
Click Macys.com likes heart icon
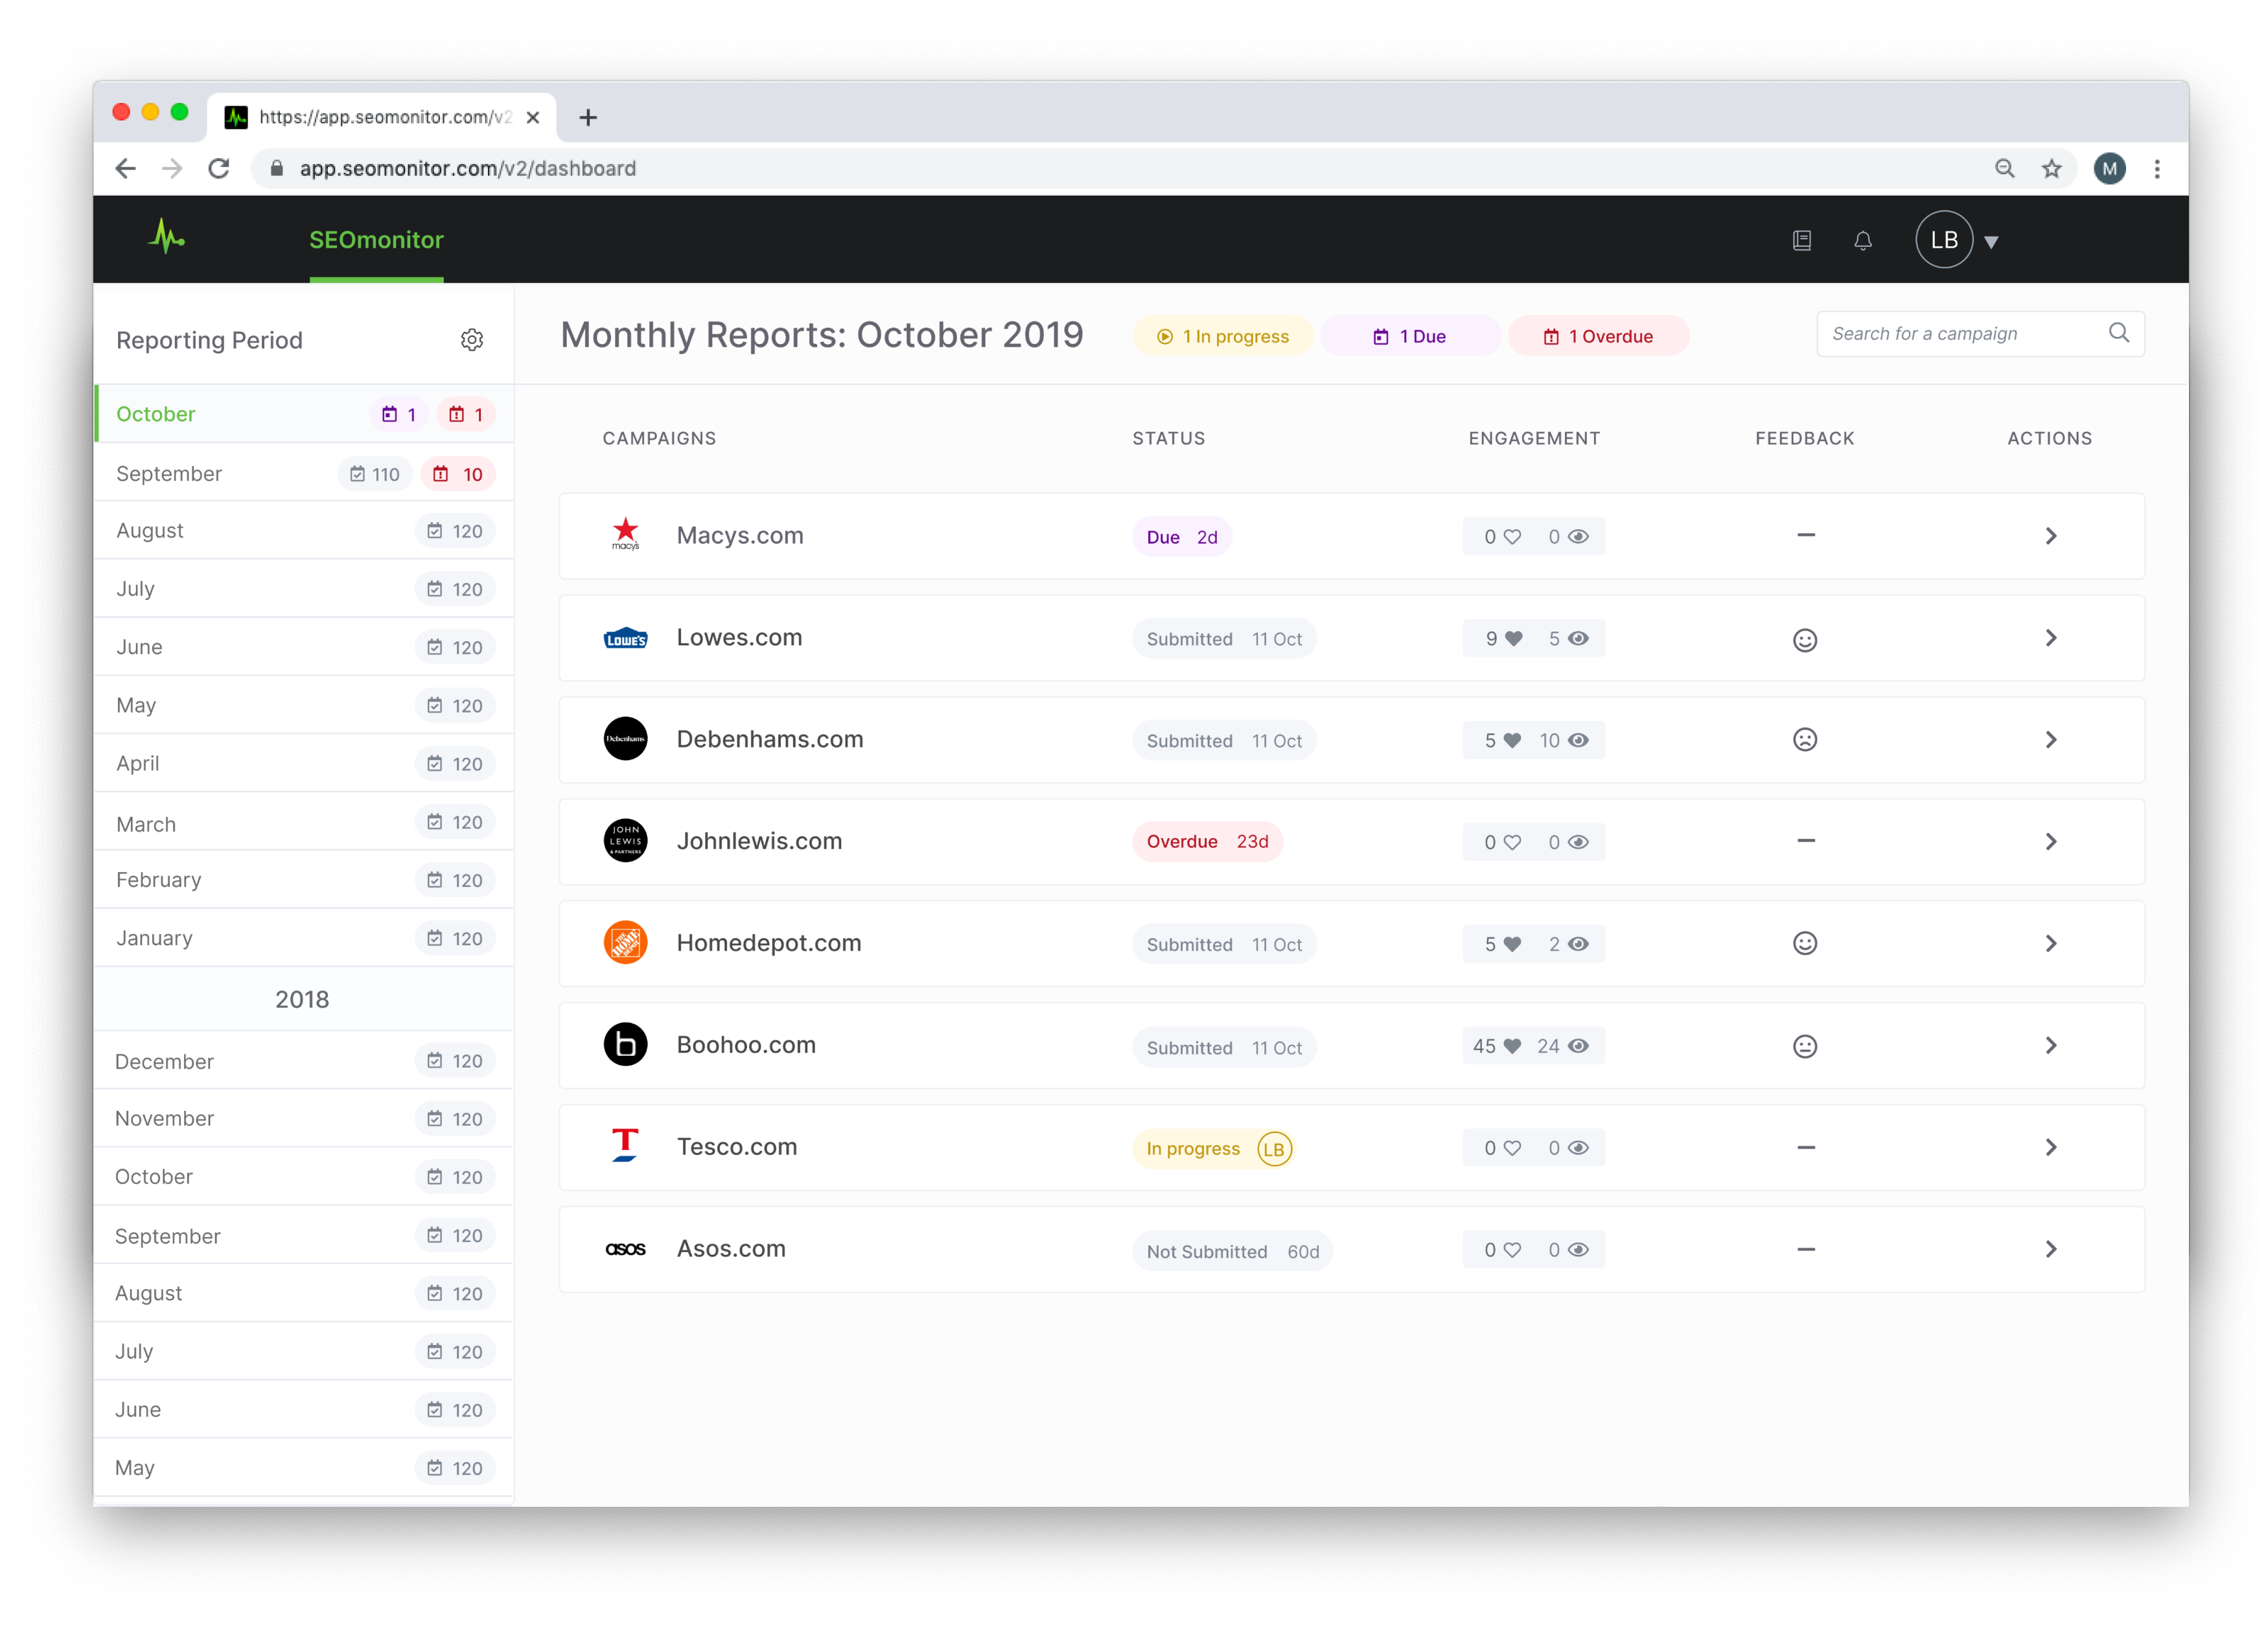pyautogui.click(x=1513, y=537)
